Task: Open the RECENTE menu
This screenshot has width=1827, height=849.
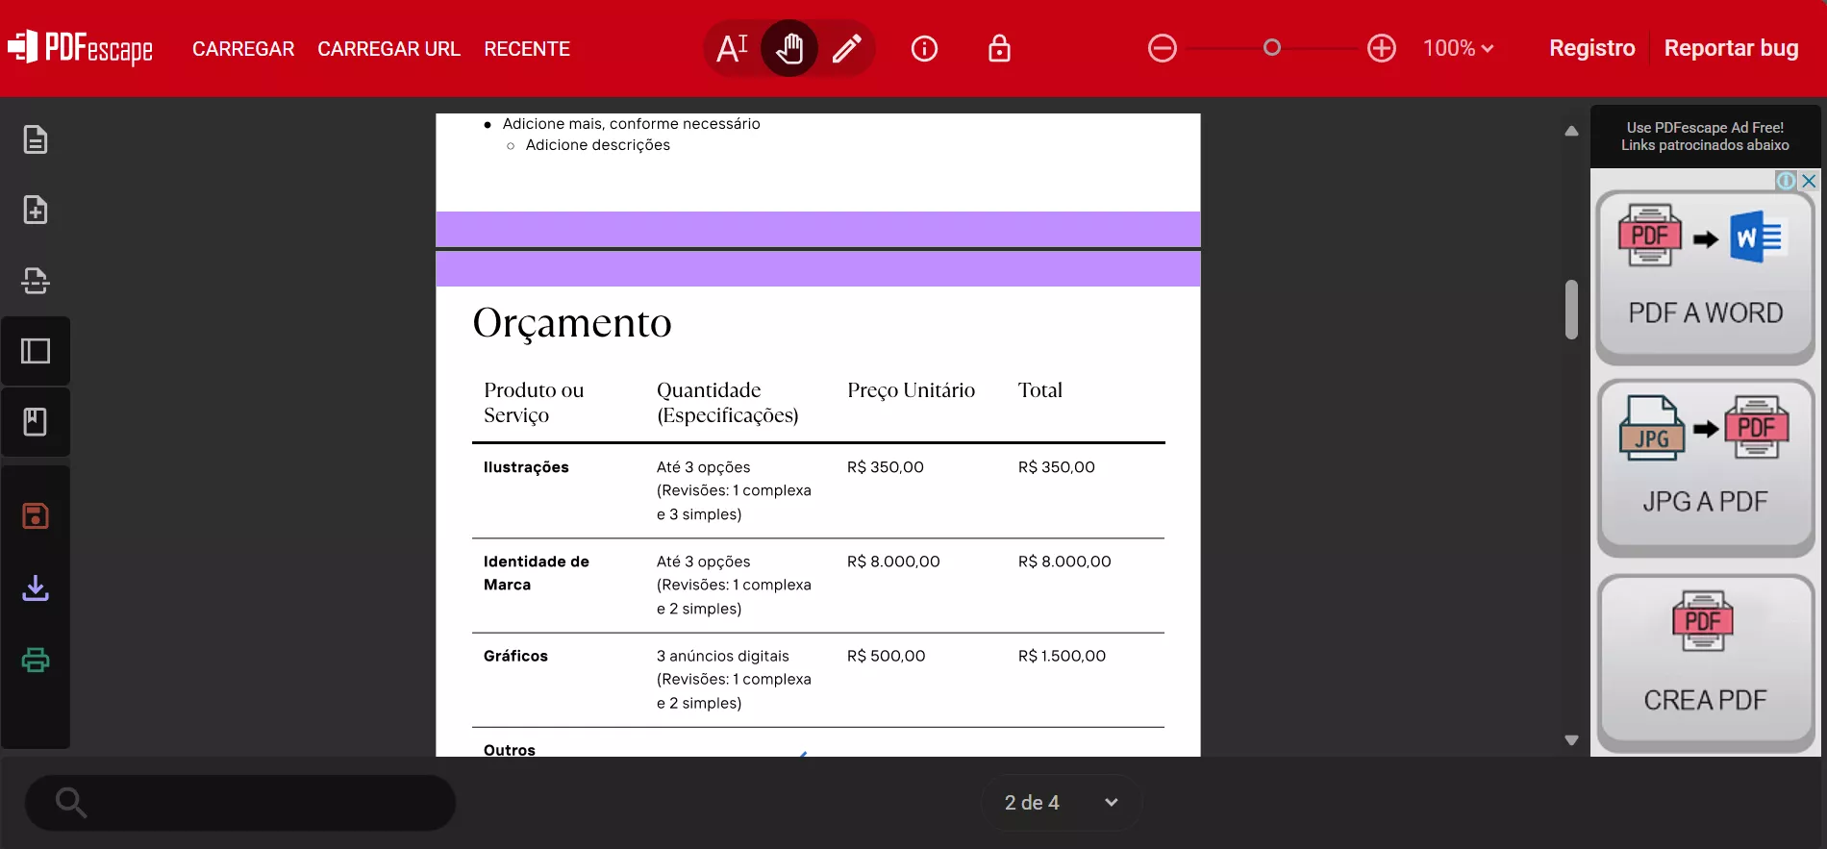Action: (x=527, y=49)
